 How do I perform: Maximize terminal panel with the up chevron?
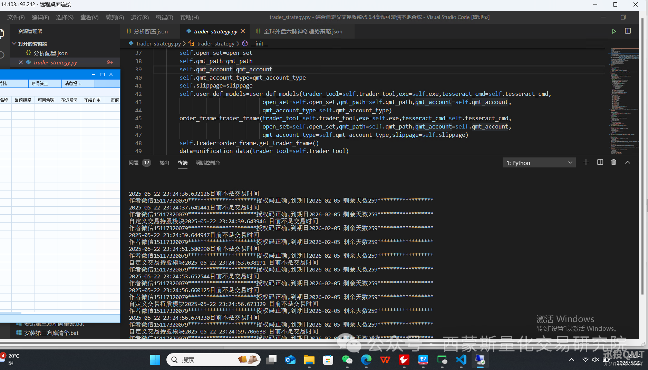point(628,162)
